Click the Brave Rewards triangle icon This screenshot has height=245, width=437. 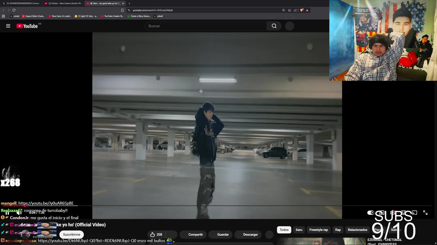click(307, 10)
